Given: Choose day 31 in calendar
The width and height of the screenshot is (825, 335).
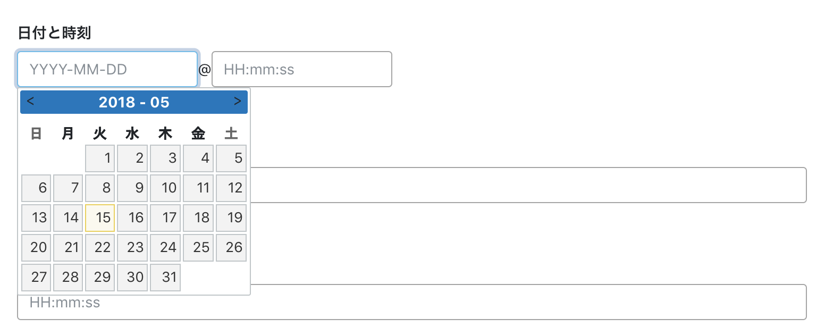Looking at the screenshot, I should pyautogui.click(x=165, y=278).
